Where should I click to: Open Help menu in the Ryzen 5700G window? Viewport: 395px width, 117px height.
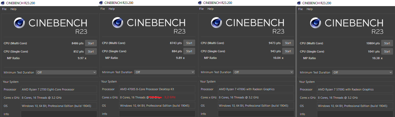pyautogui.click(x=310, y=9)
